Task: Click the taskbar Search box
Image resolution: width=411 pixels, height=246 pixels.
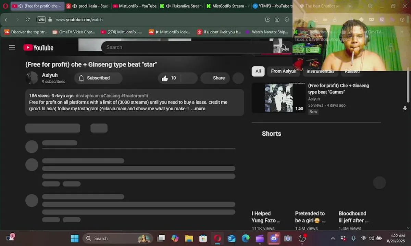Action: [117, 238]
